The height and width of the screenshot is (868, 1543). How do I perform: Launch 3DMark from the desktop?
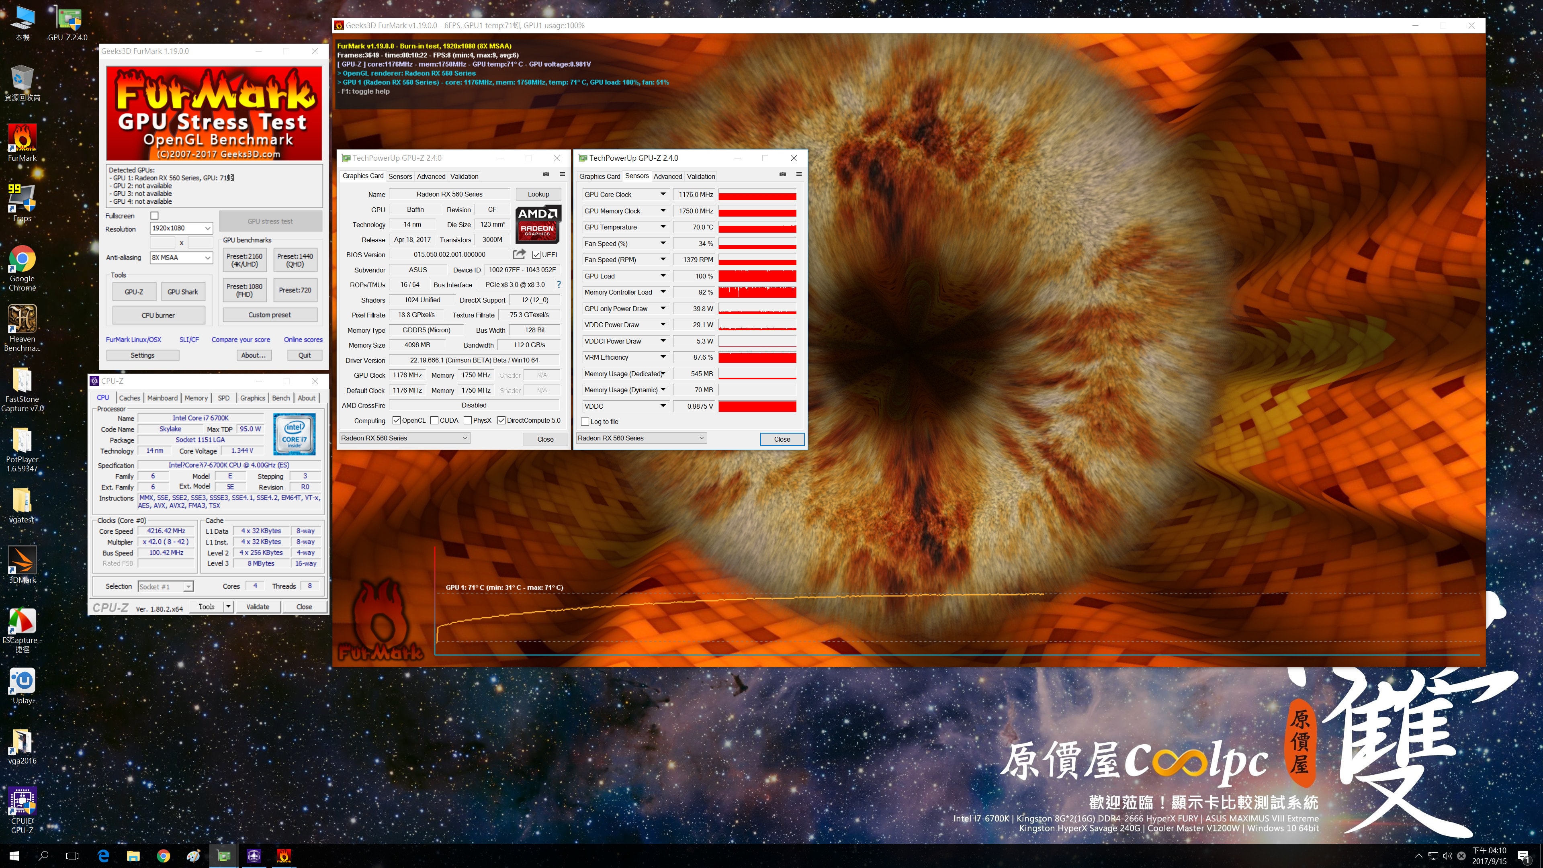[x=22, y=564]
